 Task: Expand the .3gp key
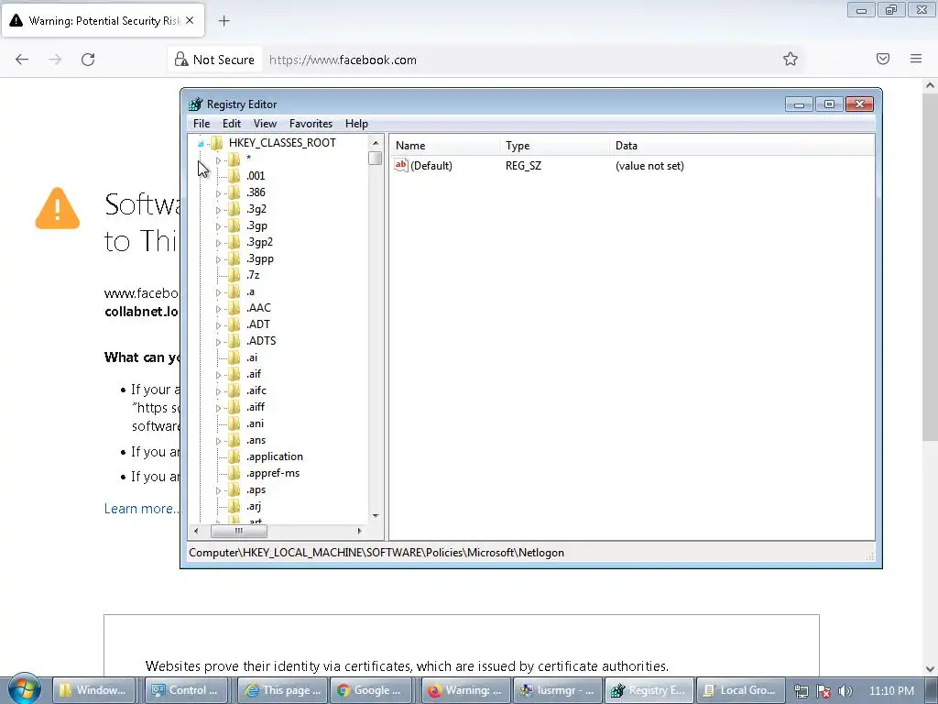click(218, 226)
